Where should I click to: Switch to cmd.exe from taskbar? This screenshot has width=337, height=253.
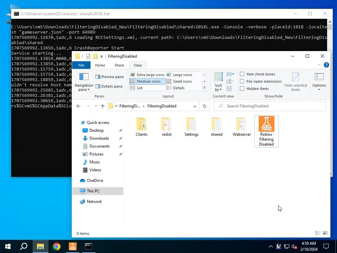point(89,246)
